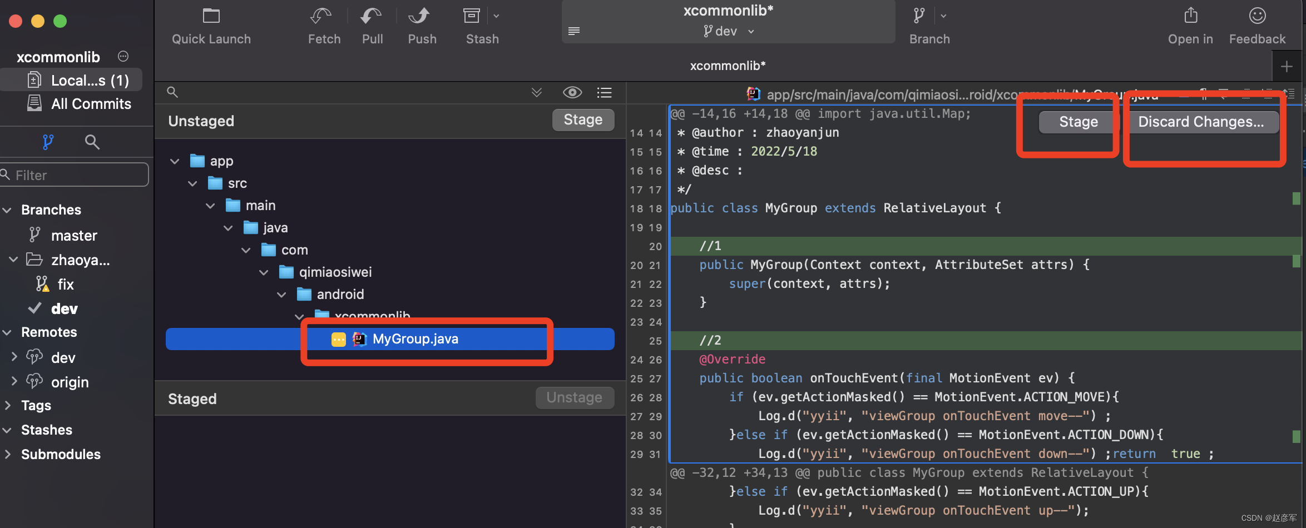Click the sidebar search magnifier icon
This screenshot has height=528, width=1306.
92,142
